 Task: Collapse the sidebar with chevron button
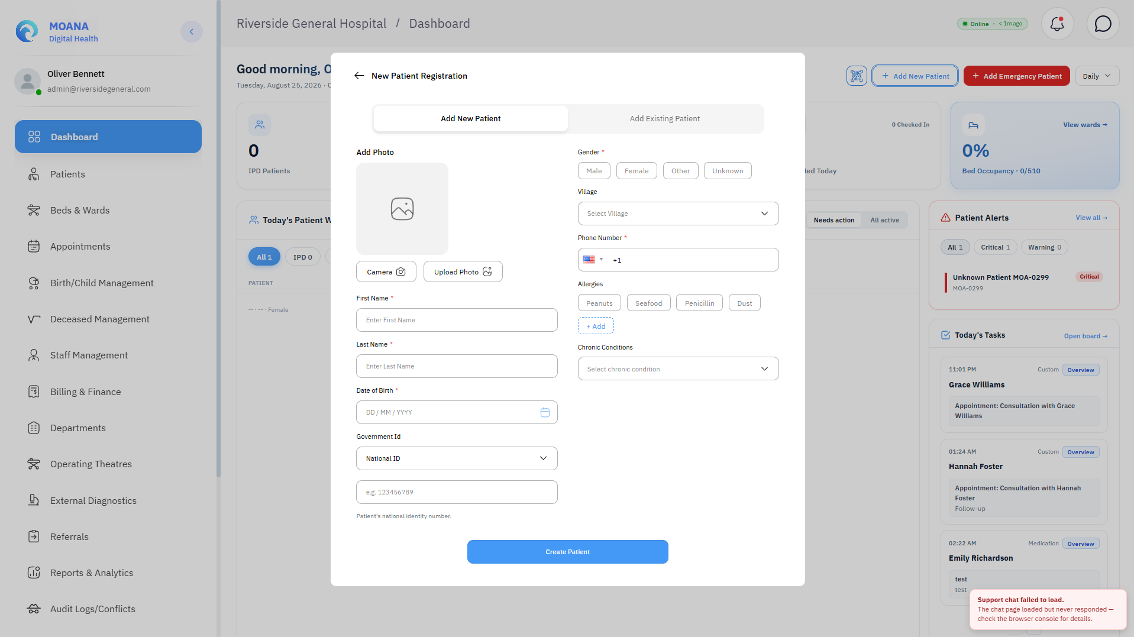tap(191, 32)
